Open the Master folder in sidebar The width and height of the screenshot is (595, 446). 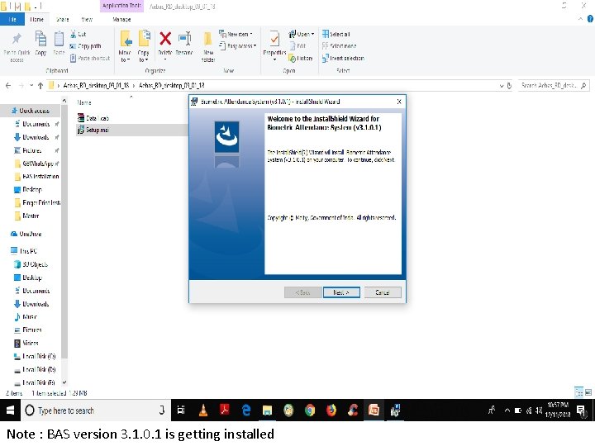26,216
